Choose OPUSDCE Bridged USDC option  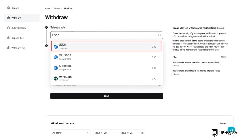106,57
